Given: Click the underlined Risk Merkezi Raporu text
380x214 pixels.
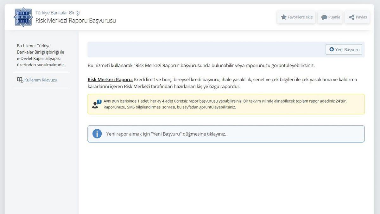Looking at the screenshot, I should (x=109, y=80).
